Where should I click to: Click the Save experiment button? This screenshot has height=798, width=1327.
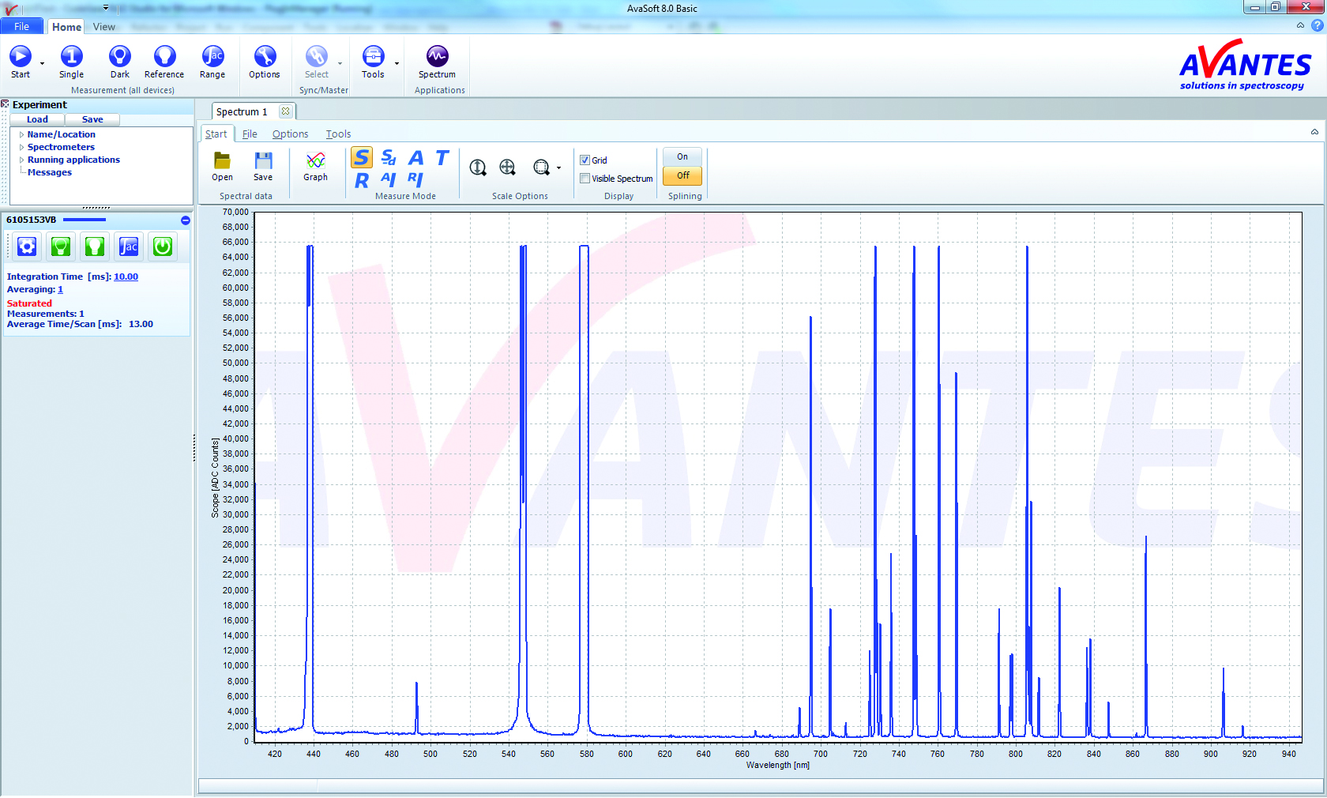pyautogui.click(x=92, y=120)
